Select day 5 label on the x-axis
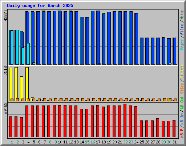The image size is (186, 146). [34, 142]
